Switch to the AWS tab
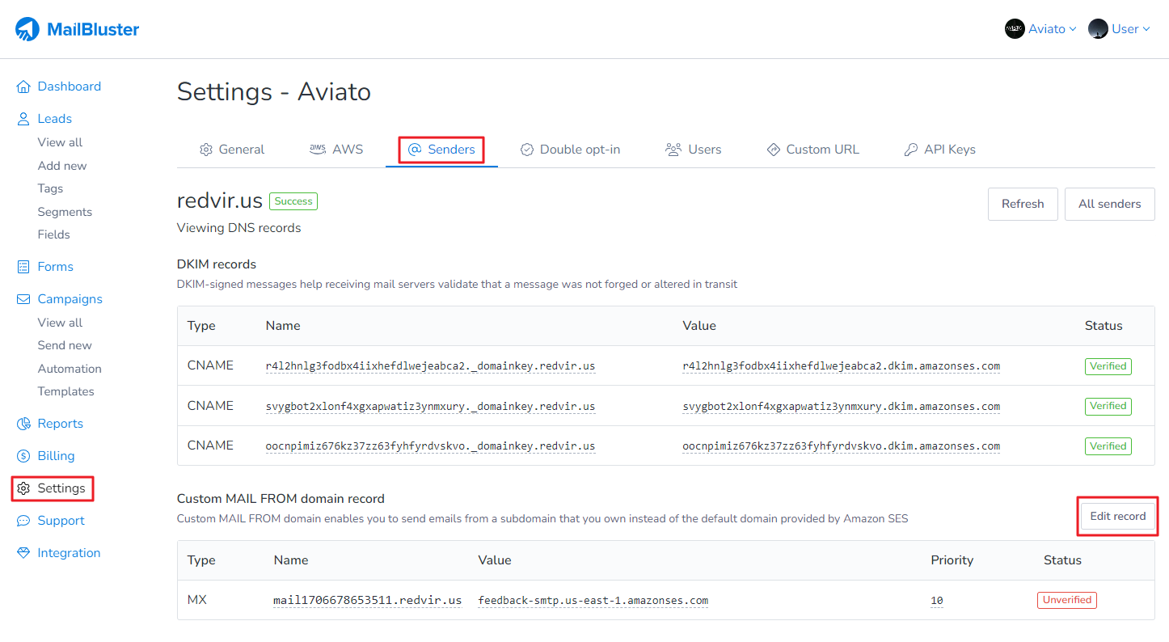The width and height of the screenshot is (1169, 642). coord(336,150)
